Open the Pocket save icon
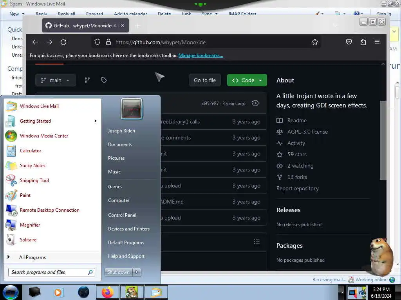The height and width of the screenshot is (300, 401). coord(349,42)
